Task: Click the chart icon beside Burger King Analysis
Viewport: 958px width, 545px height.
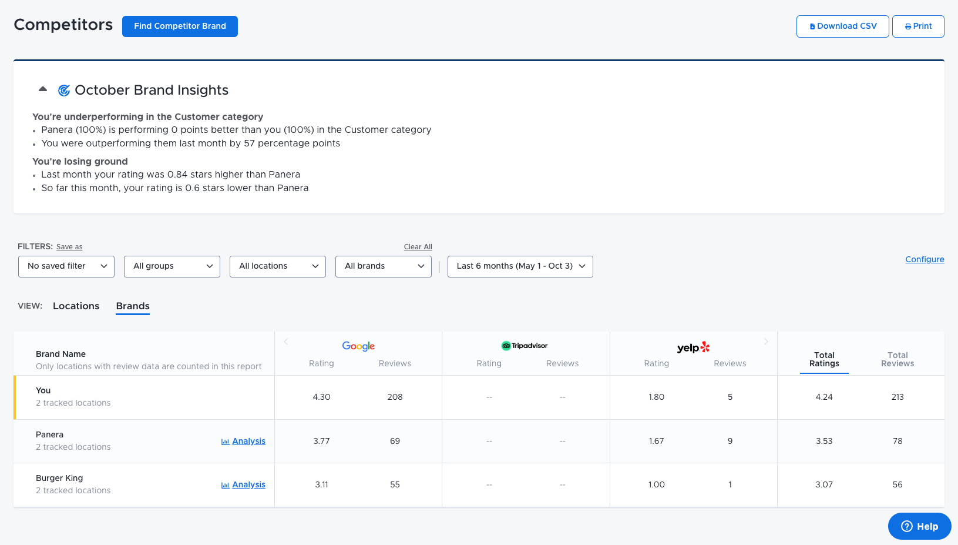Action: (x=225, y=485)
